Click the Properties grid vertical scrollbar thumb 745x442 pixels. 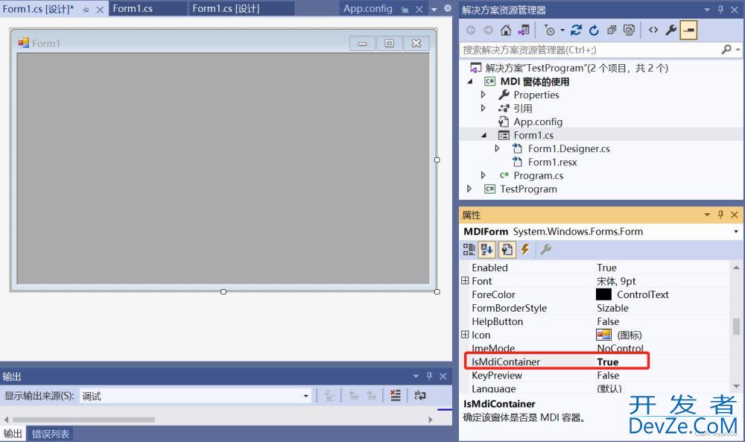coord(736,326)
